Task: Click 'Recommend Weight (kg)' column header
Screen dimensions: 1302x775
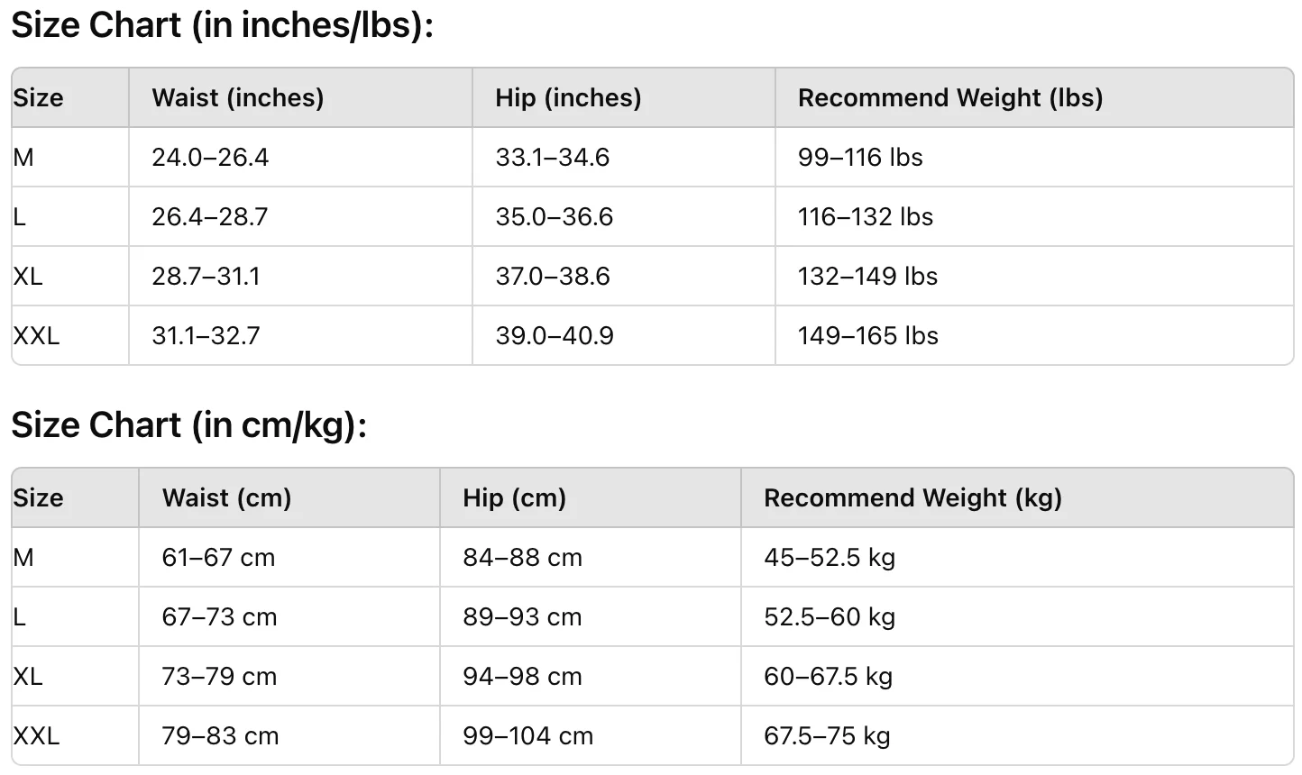Action: (912, 497)
